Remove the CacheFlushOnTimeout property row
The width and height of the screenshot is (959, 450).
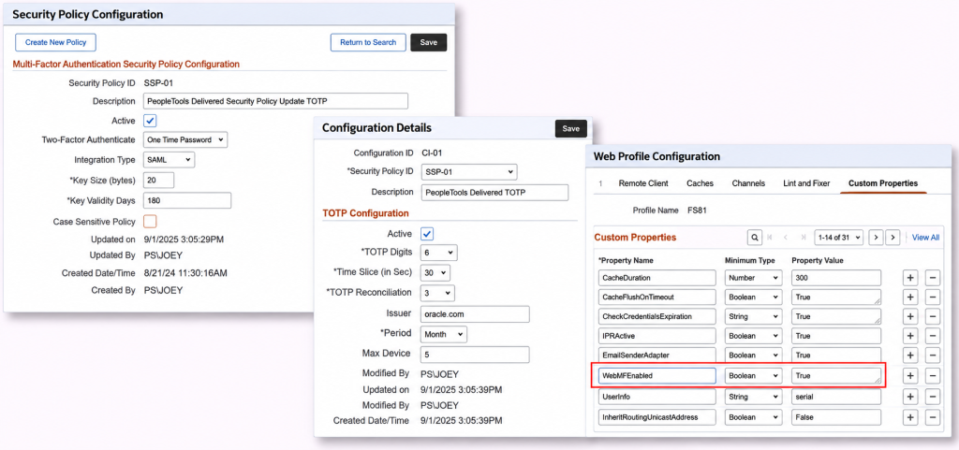(x=932, y=298)
